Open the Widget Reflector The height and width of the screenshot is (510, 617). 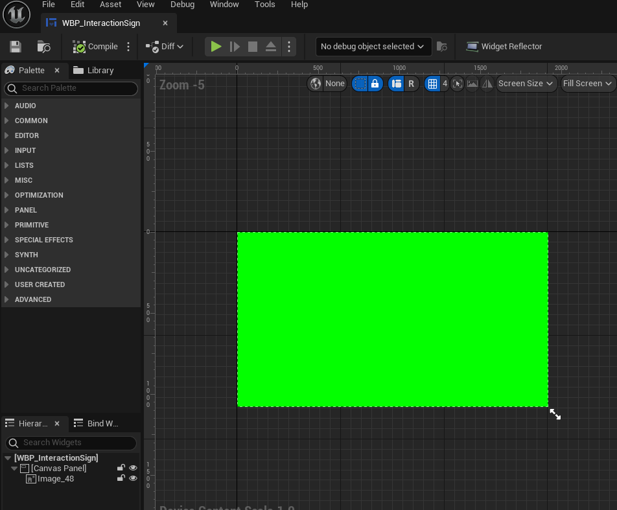[x=504, y=47]
